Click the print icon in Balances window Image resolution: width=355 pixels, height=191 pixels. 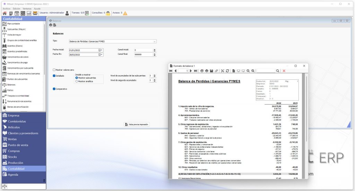(x=51, y=25)
